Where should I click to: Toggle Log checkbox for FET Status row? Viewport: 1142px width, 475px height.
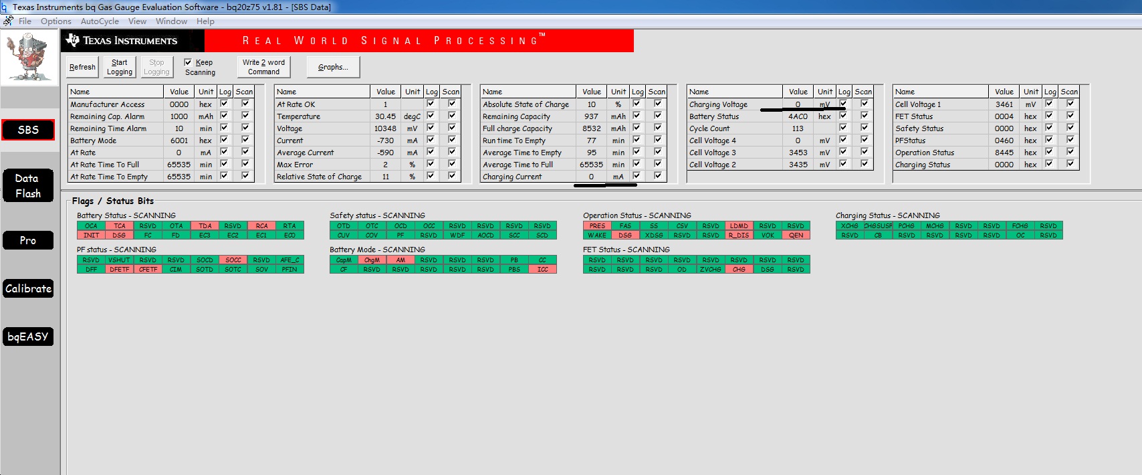pos(1049,116)
